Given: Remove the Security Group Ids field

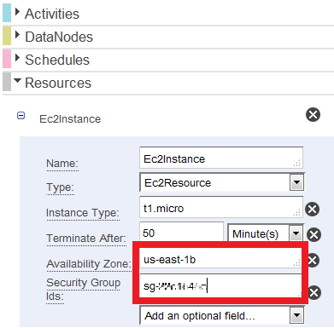Looking at the screenshot, I should (314, 293).
